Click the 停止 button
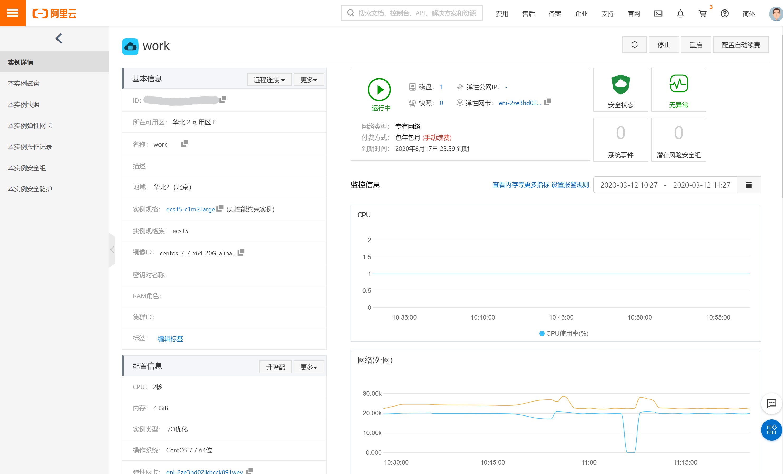This screenshot has height=474, width=783. (664, 45)
